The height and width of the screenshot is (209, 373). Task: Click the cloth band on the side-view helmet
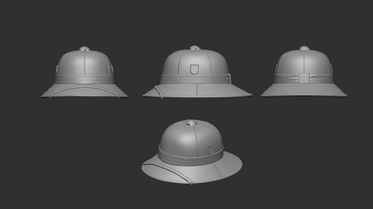[195, 79]
